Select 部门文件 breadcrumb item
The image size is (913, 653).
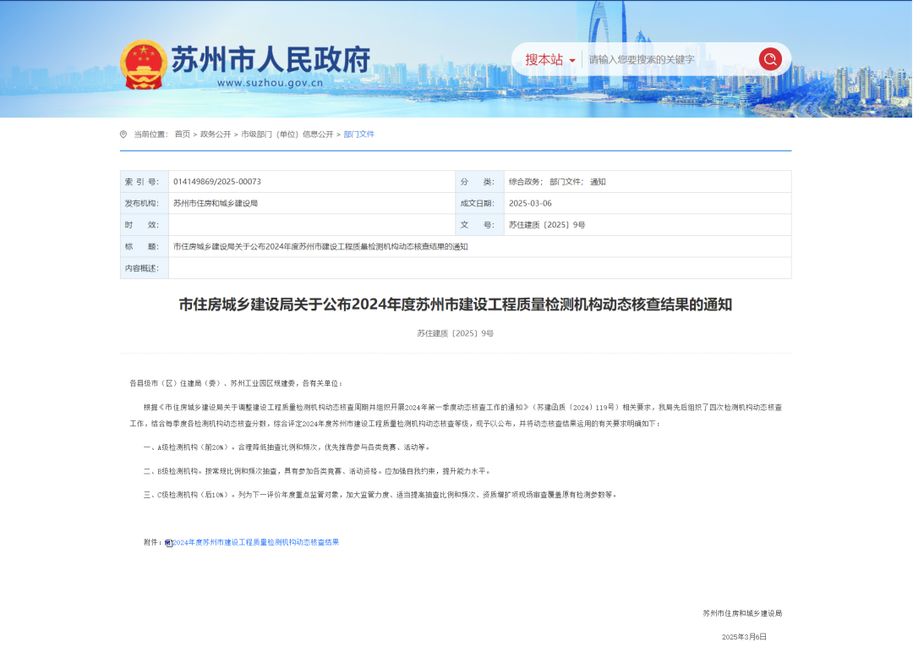pyautogui.click(x=358, y=134)
